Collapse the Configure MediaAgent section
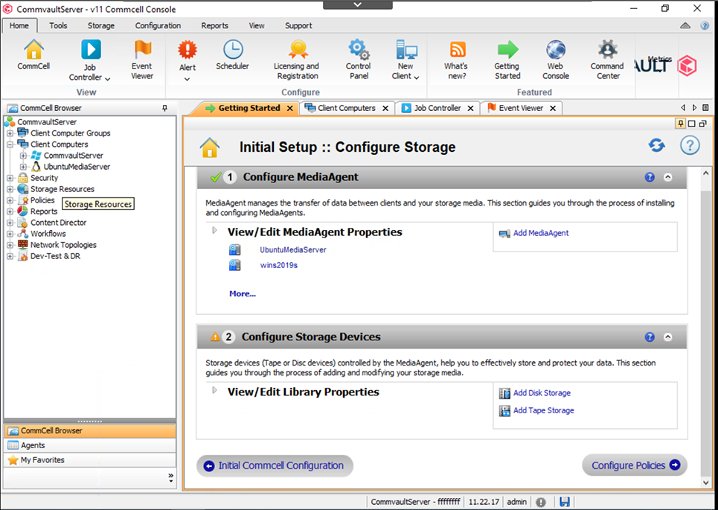The width and height of the screenshot is (718, 510). pos(667,177)
